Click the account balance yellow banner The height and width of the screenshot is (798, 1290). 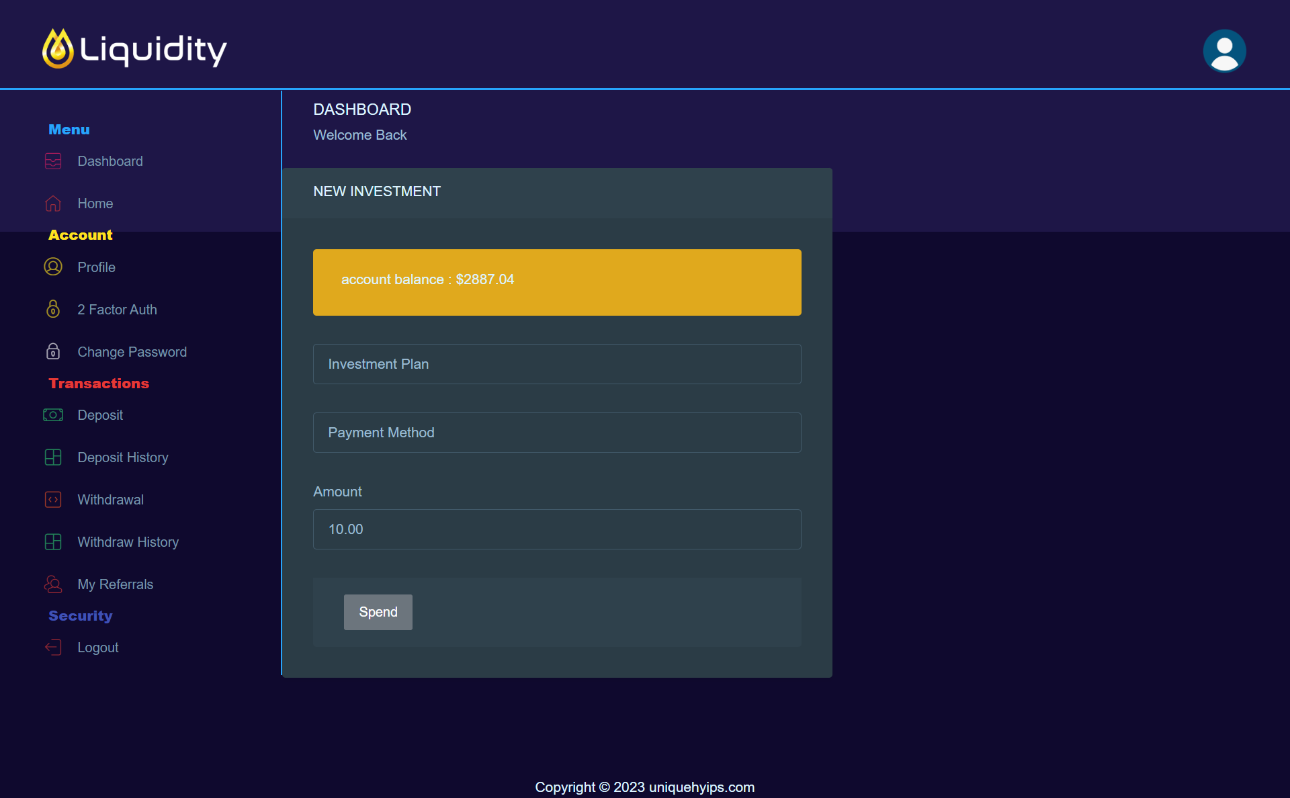pos(557,282)
